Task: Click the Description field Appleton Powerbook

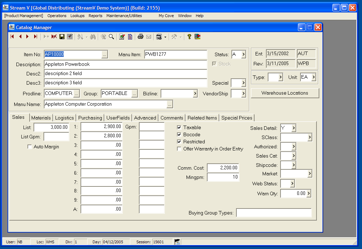Action: [125, 64]
